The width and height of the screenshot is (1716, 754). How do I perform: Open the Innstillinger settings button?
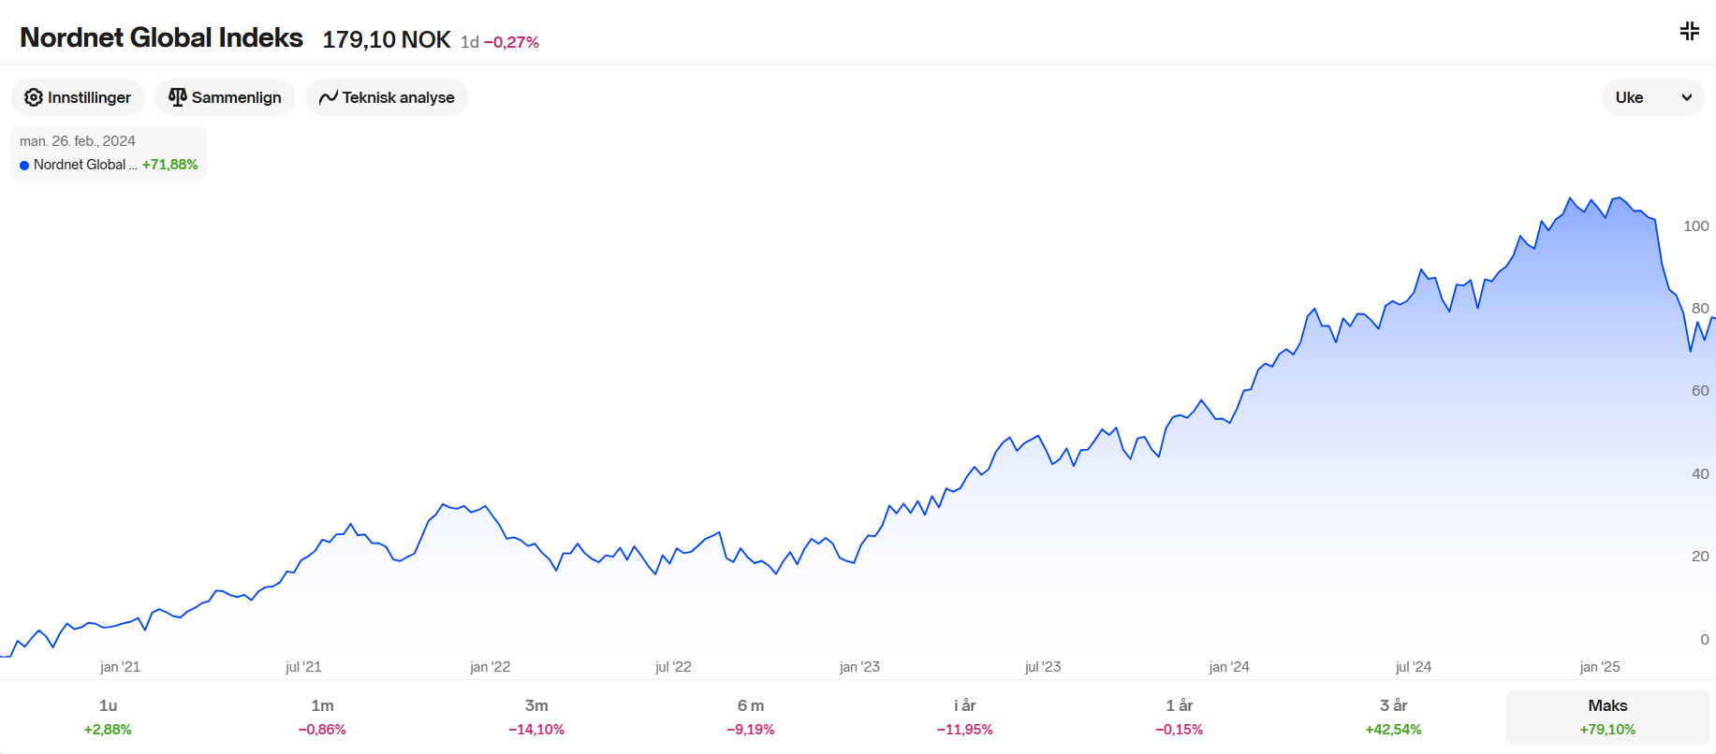coord(78,97)
